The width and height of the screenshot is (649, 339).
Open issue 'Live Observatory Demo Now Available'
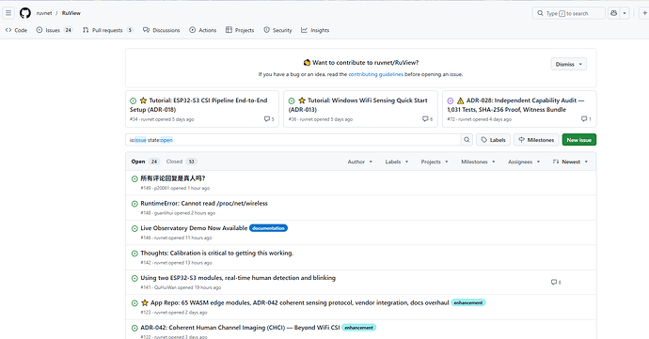coord(194,228)
